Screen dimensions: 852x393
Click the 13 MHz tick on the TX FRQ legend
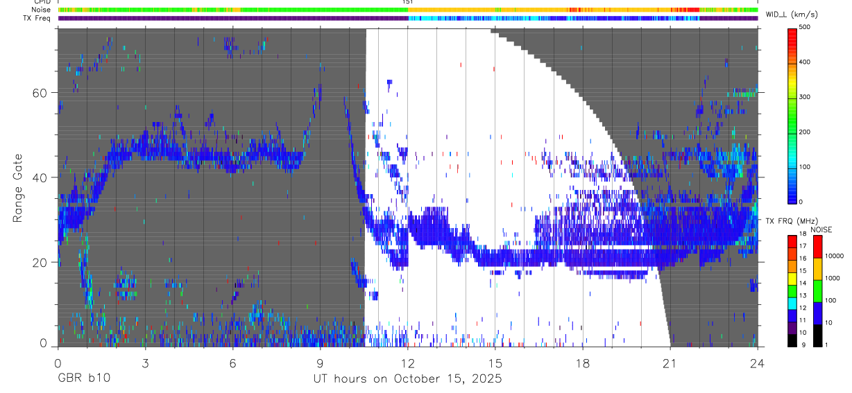(803, 297)
